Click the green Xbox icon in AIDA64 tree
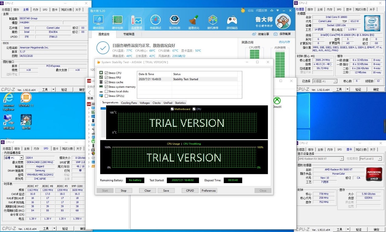386x232 pixels. (93, 141)
